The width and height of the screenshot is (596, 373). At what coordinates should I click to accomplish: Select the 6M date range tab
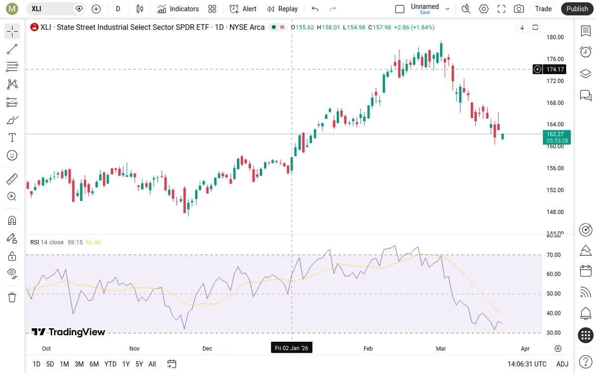(94, 364)
